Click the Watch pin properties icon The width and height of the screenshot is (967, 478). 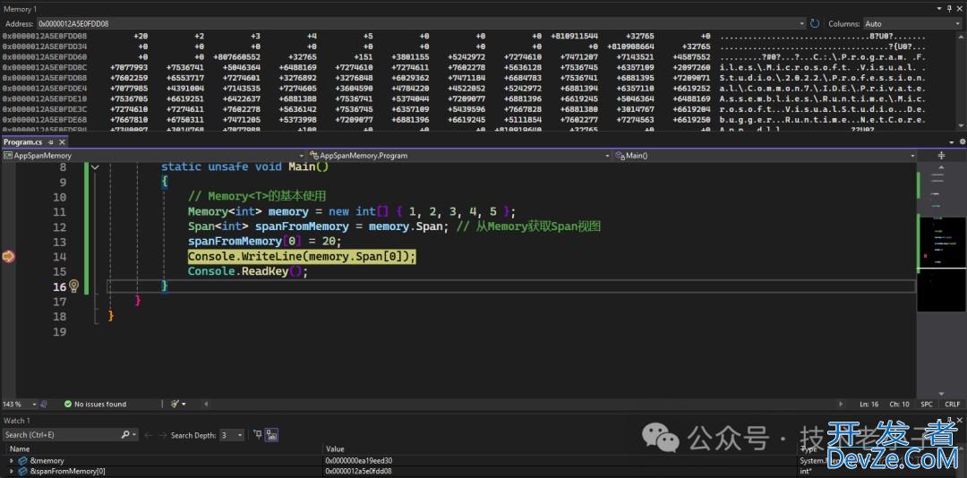pos(259,435)
